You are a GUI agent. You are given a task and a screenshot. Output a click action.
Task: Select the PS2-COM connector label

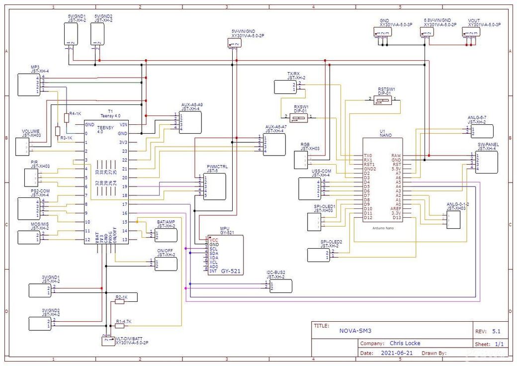(x=40, y=191)
